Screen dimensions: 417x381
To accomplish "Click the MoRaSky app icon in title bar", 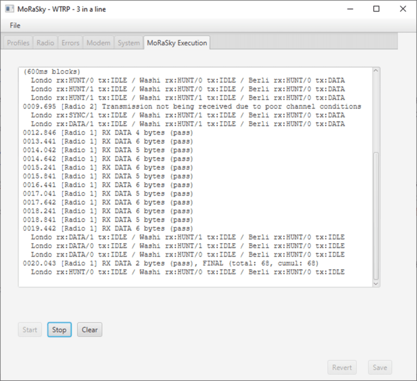I will tap(9, 9).
